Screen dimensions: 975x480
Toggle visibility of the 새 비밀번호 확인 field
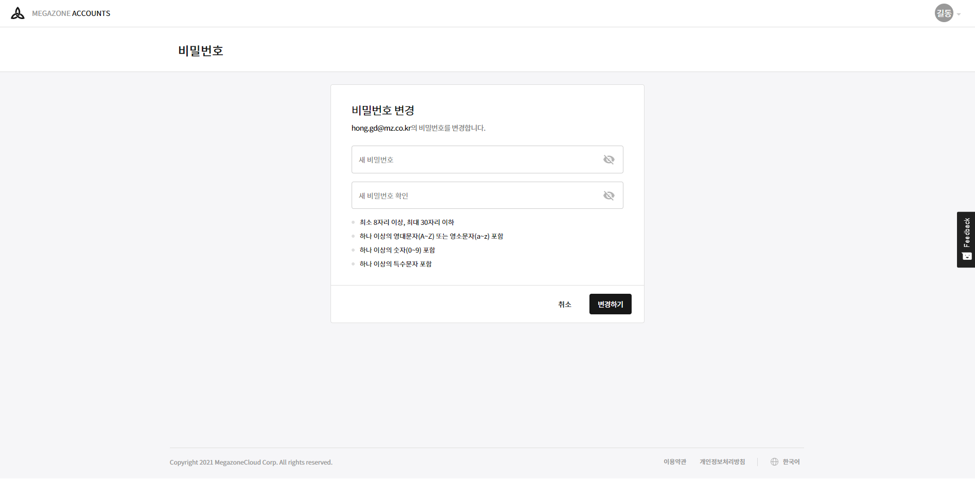pyautogui.click(x=609, y=195)
